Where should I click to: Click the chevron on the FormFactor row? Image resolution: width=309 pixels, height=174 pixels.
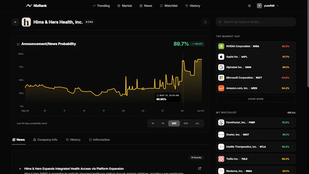pyautogui.click(x=292, y=122)
